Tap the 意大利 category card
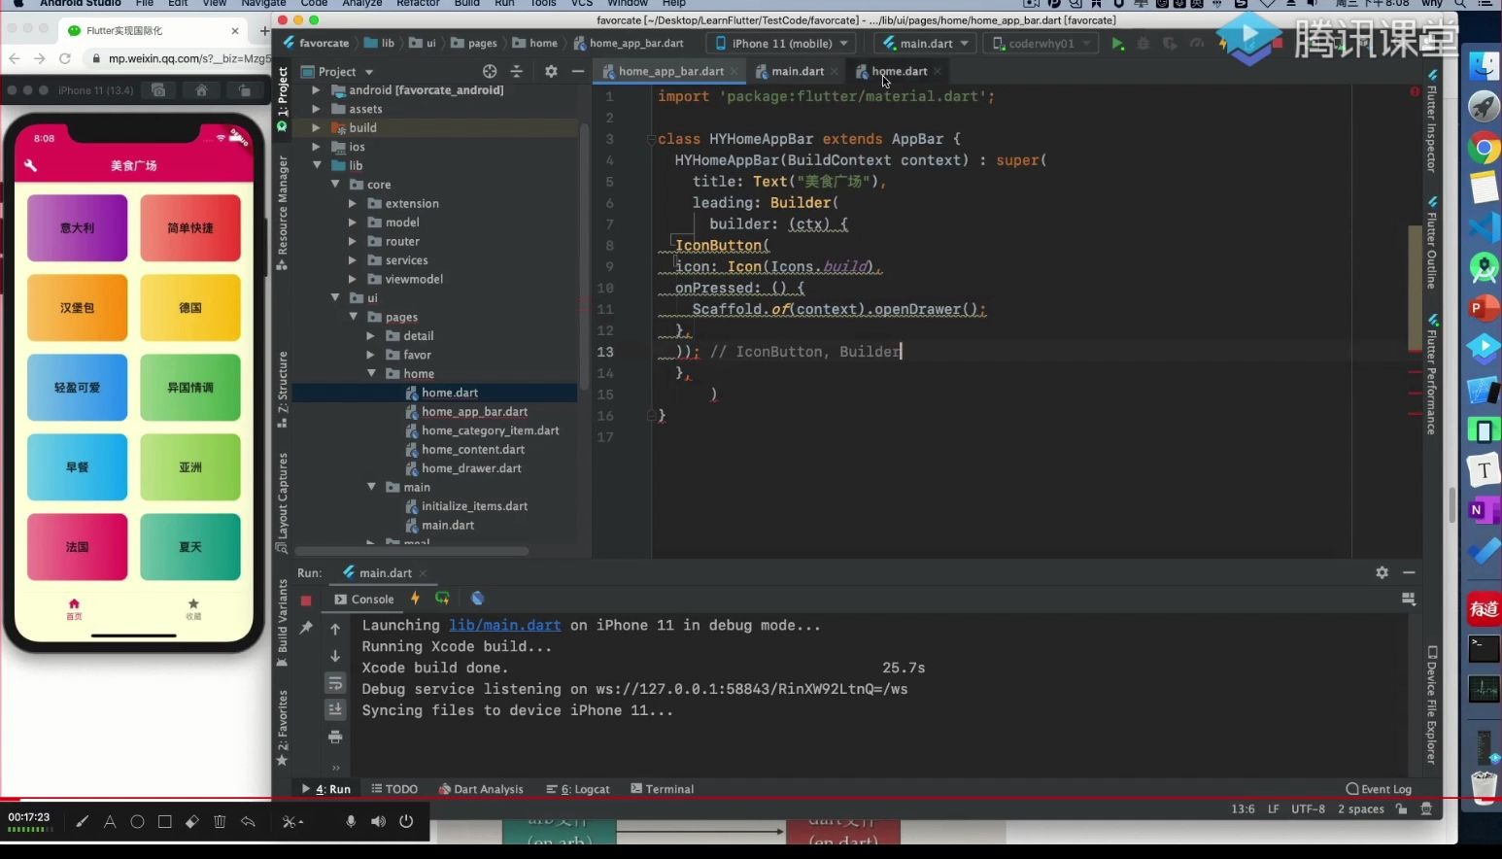This screenshot has width=1502, height=859. point(78,227)
